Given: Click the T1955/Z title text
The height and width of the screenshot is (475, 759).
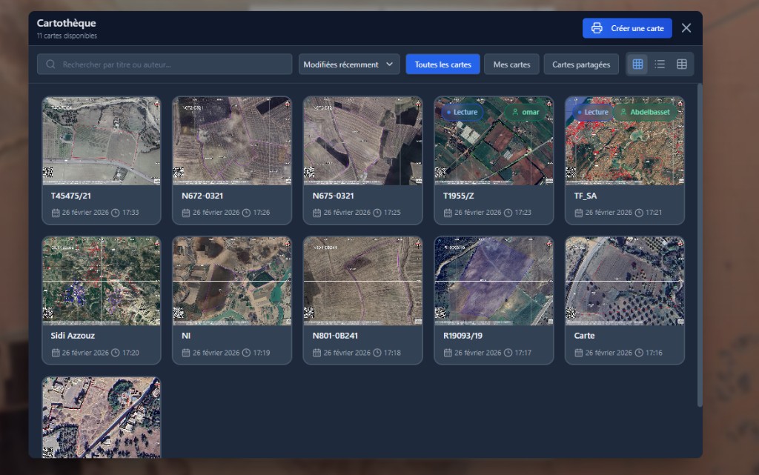Looking at the screenshot, I should tap(458, 196).
